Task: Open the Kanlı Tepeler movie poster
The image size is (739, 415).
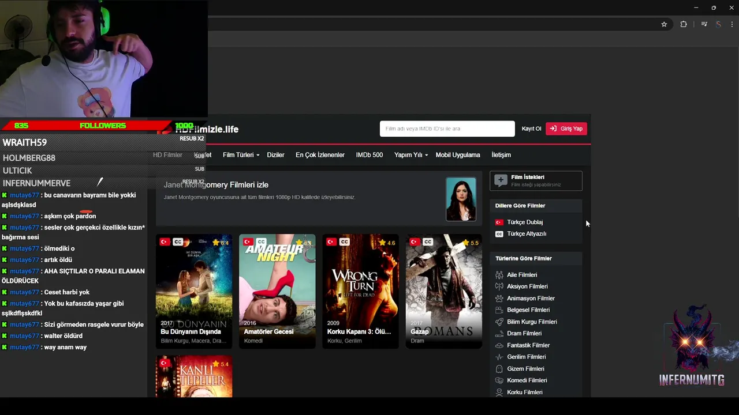Action: 194,376
